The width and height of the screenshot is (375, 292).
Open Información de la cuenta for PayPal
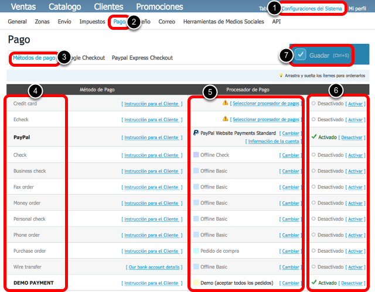click(273, 141)
